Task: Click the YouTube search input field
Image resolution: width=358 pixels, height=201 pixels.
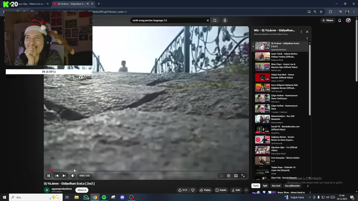Action: 168,20
